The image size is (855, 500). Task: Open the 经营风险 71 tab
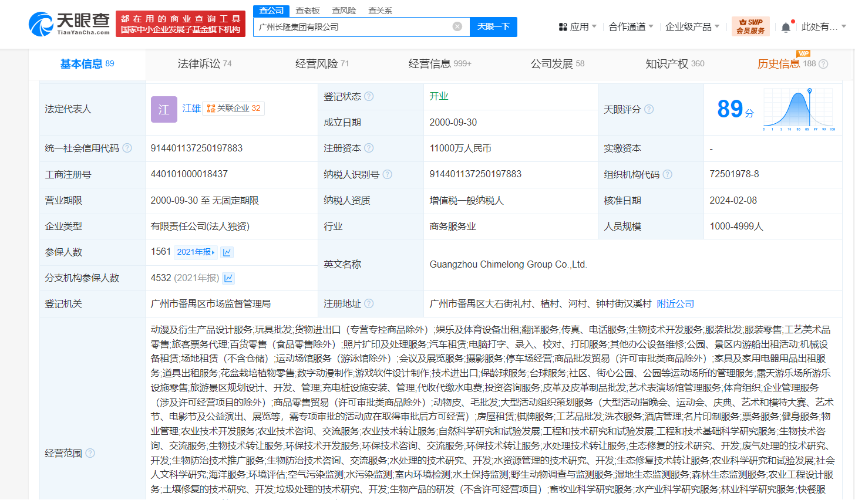coord(322,64)
